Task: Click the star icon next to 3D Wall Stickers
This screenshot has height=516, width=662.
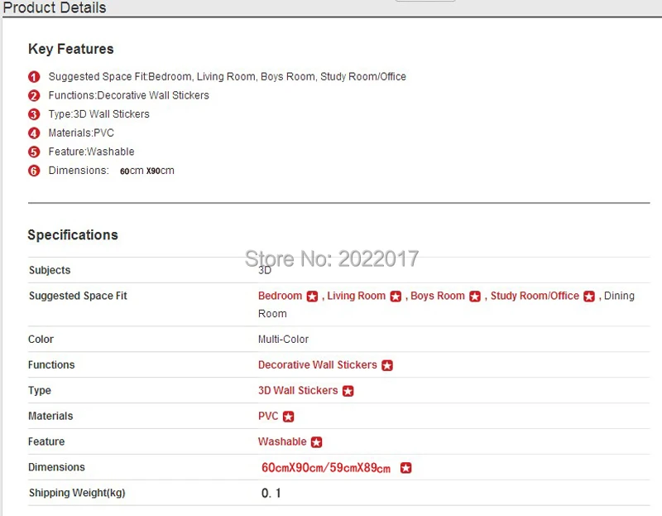Action: point(348,391)
